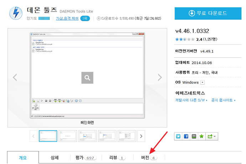Click the 데몬 툴즈 title text
This screenshot has height=164, width=246.
(x=42, y=10)
